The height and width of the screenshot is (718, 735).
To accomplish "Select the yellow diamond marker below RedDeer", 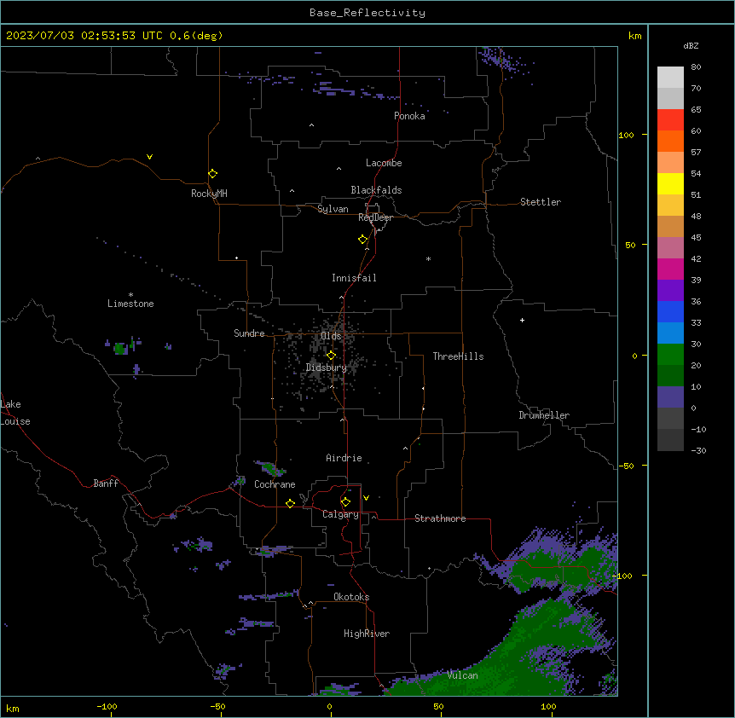I will point(363,240).
